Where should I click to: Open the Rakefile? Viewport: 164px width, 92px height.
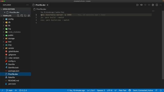pos(15,77)
